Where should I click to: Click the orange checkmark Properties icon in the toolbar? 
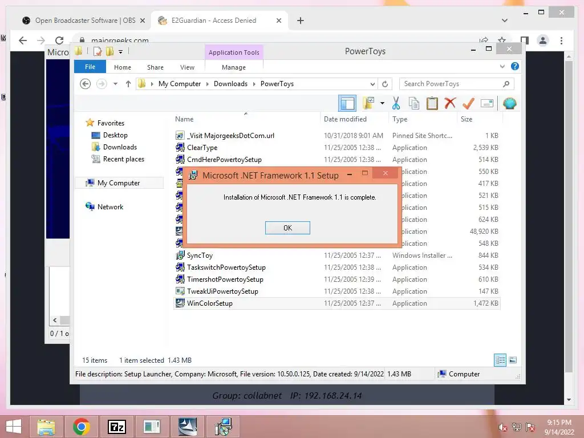click(x=468, y=103)
